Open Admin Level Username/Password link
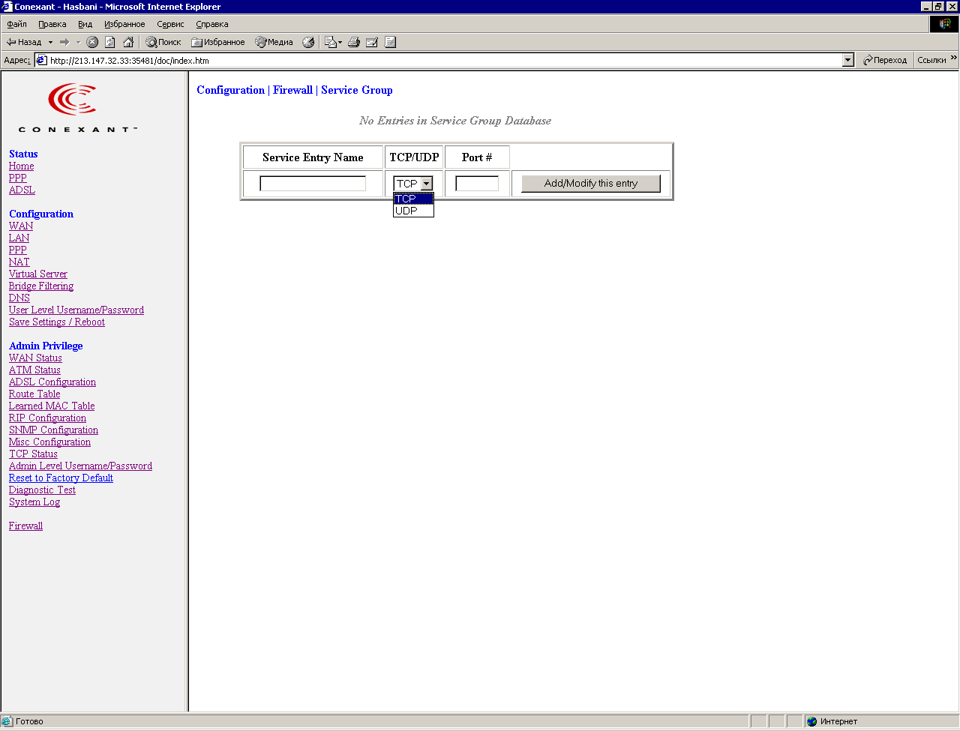This screenshot has width=960, height=731. point(80,466)
